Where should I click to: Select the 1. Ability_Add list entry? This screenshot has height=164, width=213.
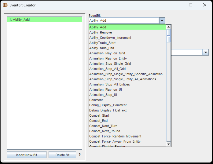44,20
